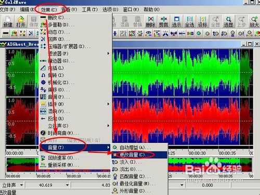The image size is (260, 195).
Task: Click the echo effect toolbar icon
Action: tap(31, 33)
